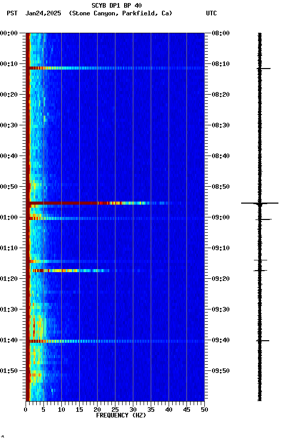Click the location text Stone Canyon, Parkfield, Ca
This screenshot has height=442, width=282.
(121, 13)
